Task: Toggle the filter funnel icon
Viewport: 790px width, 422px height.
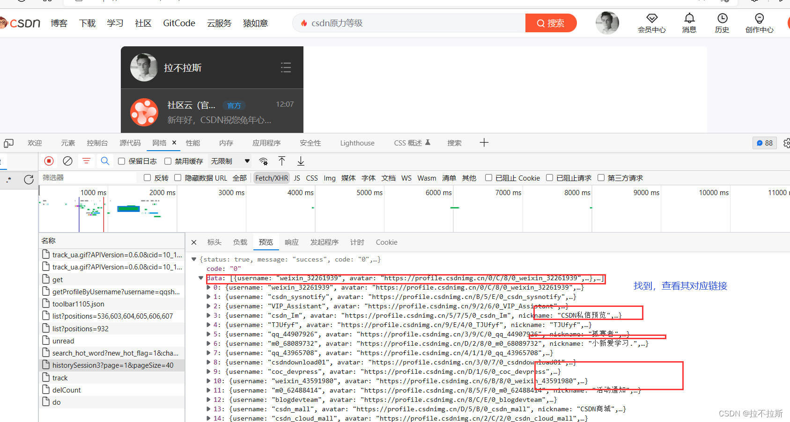Action: [x=86, y=161]
